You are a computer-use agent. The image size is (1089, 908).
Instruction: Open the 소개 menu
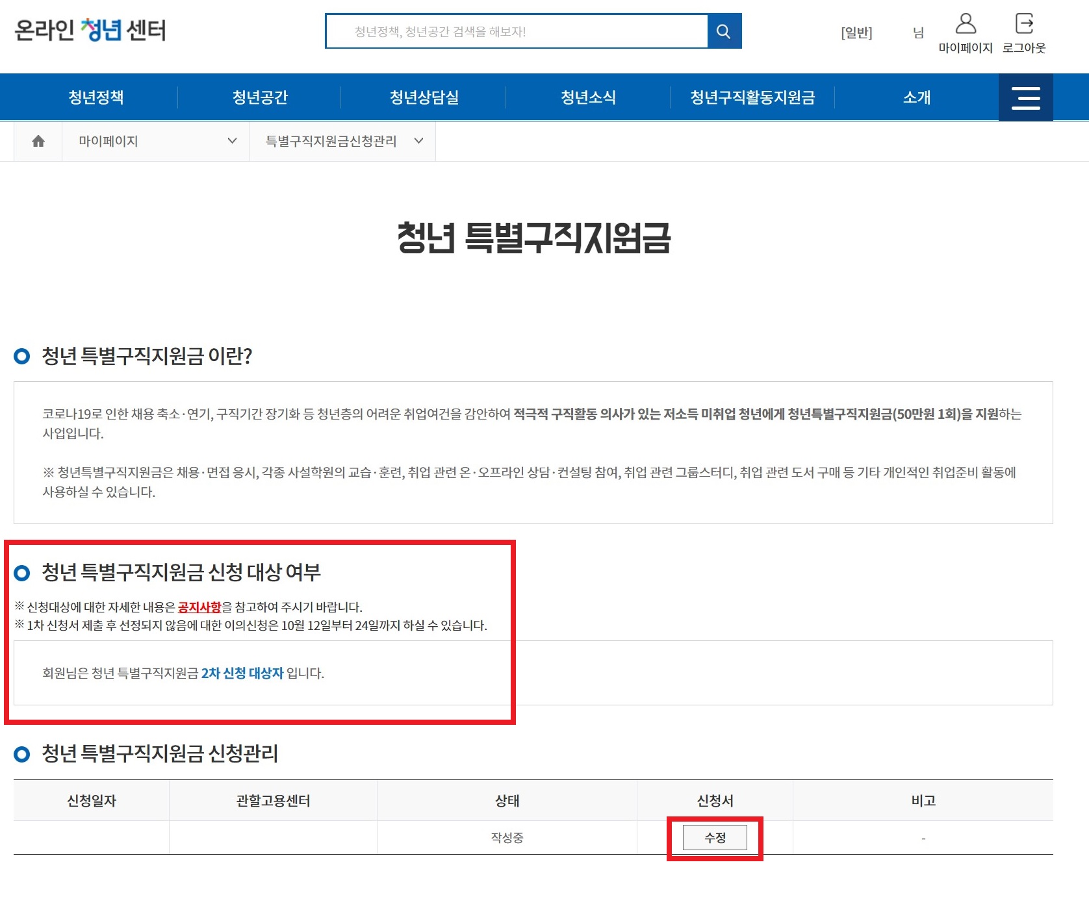pos(917,97)
